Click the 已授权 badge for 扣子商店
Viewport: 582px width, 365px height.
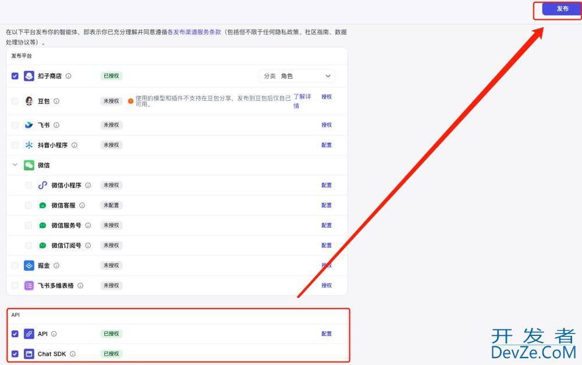pos(111,76)
